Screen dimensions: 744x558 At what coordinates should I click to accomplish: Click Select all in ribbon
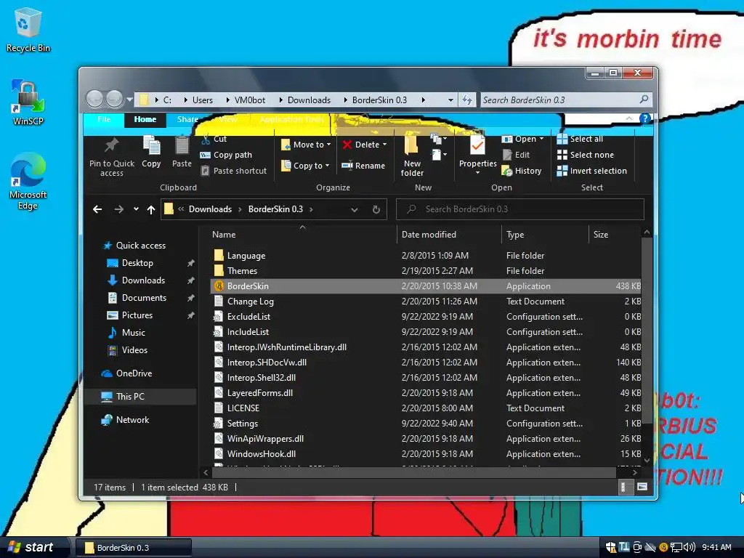click(580, 139)
